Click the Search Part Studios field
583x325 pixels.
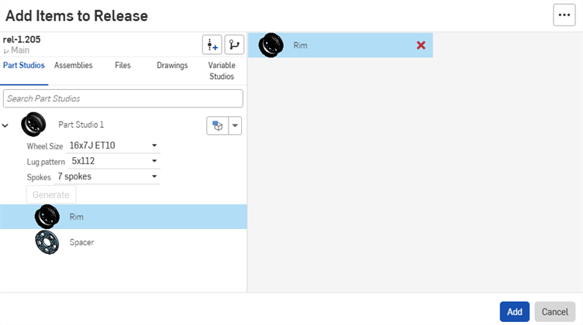pos(123,98)
